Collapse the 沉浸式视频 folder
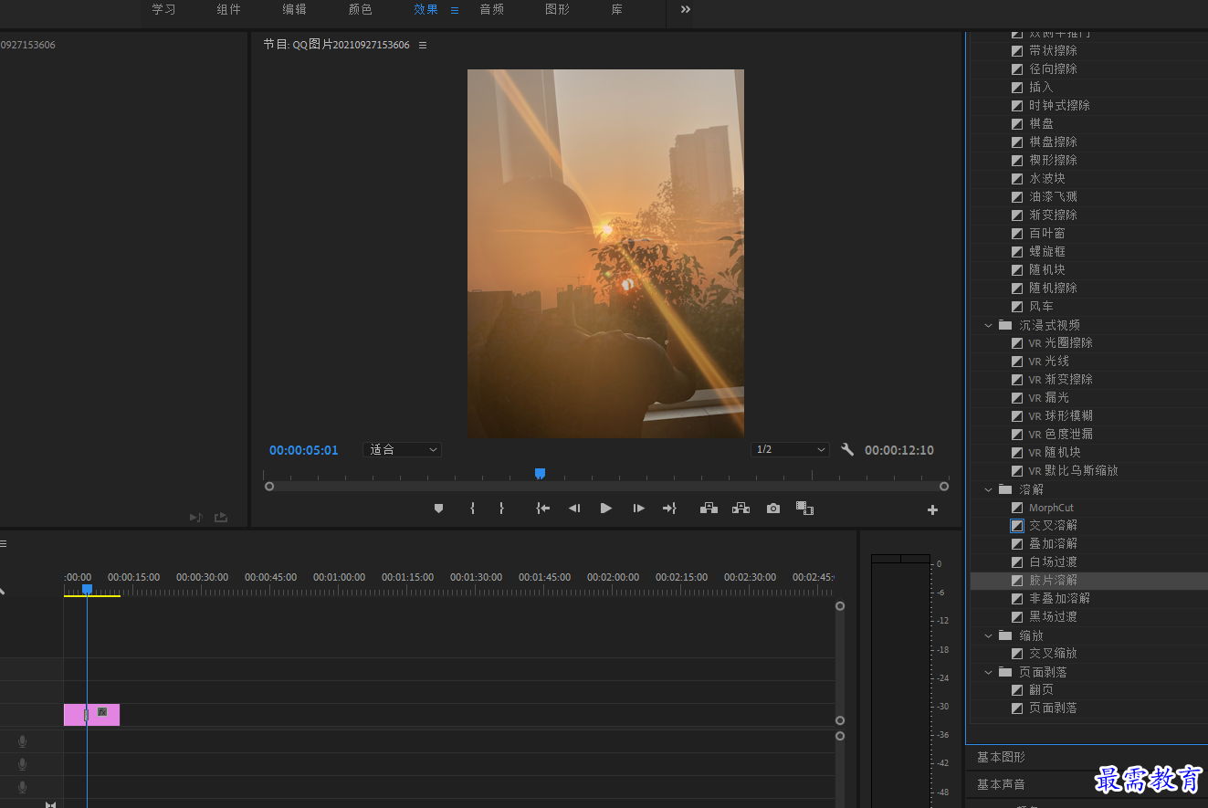1208x808 pixels. coord(988,325)
